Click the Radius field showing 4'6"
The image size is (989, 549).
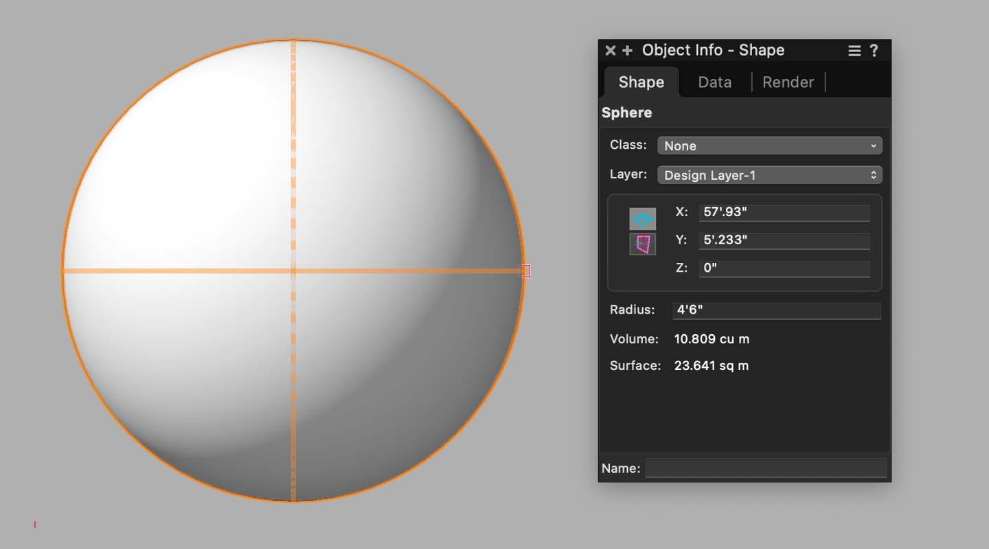777,310
